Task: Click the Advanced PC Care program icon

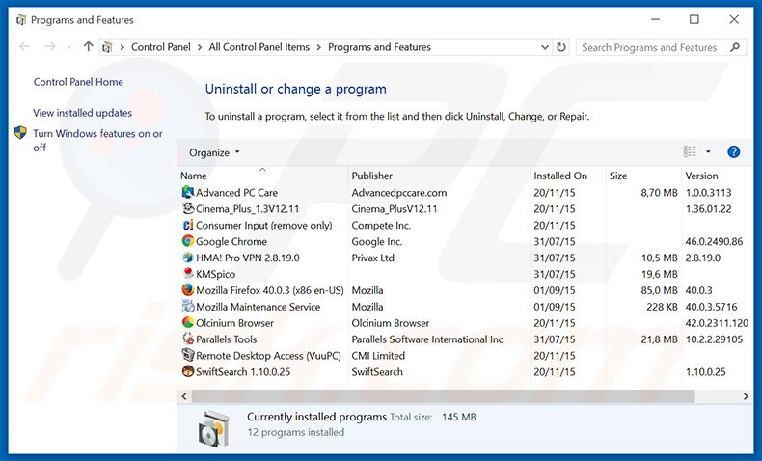Action: (x=188, y=193)
